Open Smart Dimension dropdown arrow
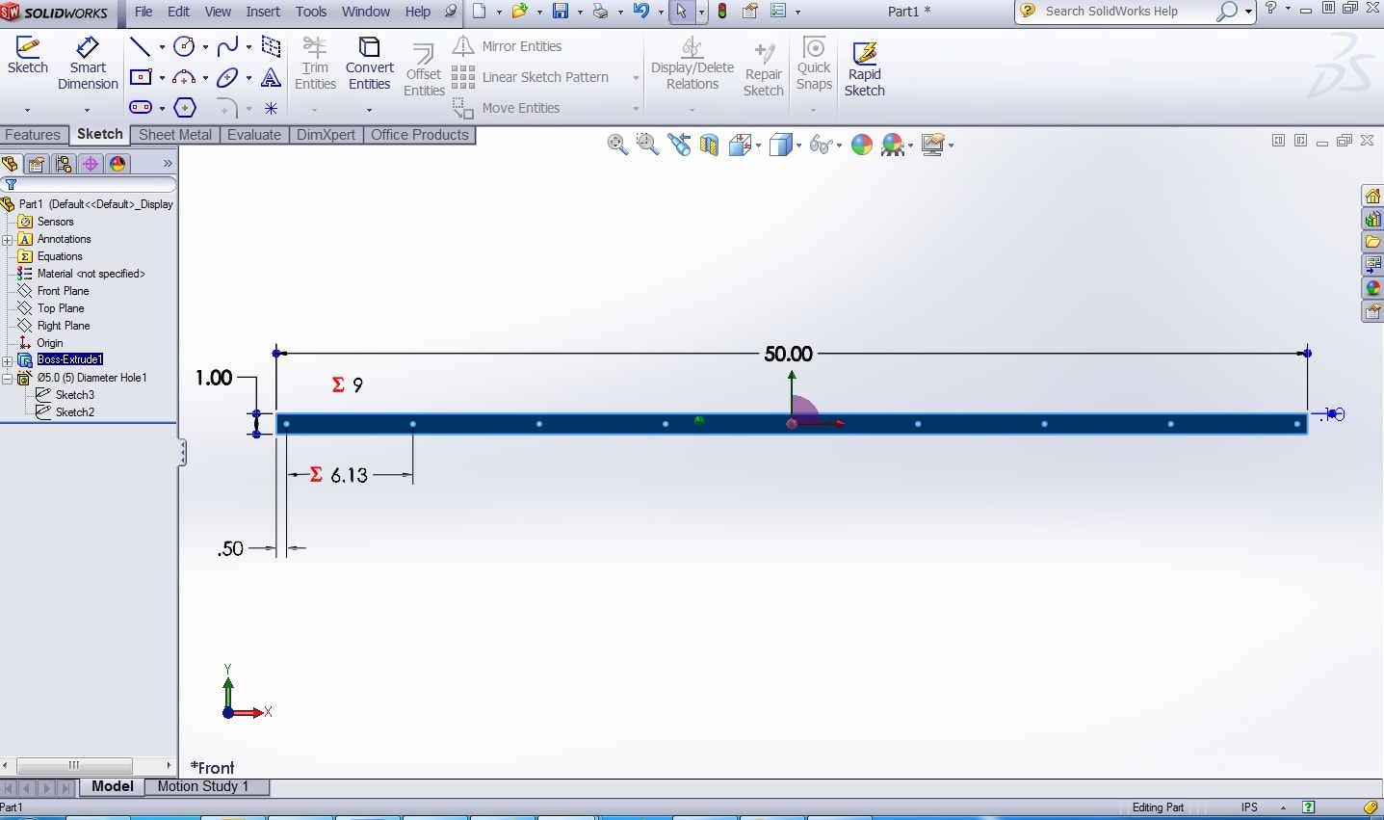 coord(87,110)
